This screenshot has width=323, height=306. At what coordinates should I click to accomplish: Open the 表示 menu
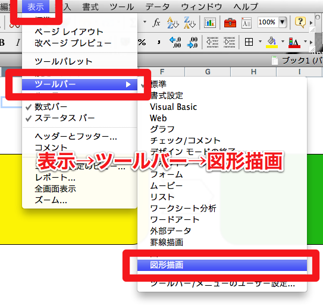click(36, 7)
